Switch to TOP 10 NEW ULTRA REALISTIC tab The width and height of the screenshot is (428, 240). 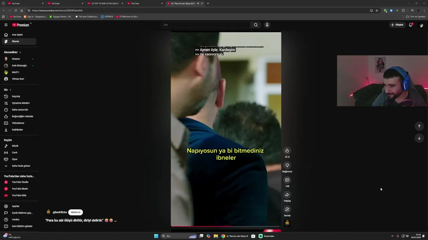[106, 3]
